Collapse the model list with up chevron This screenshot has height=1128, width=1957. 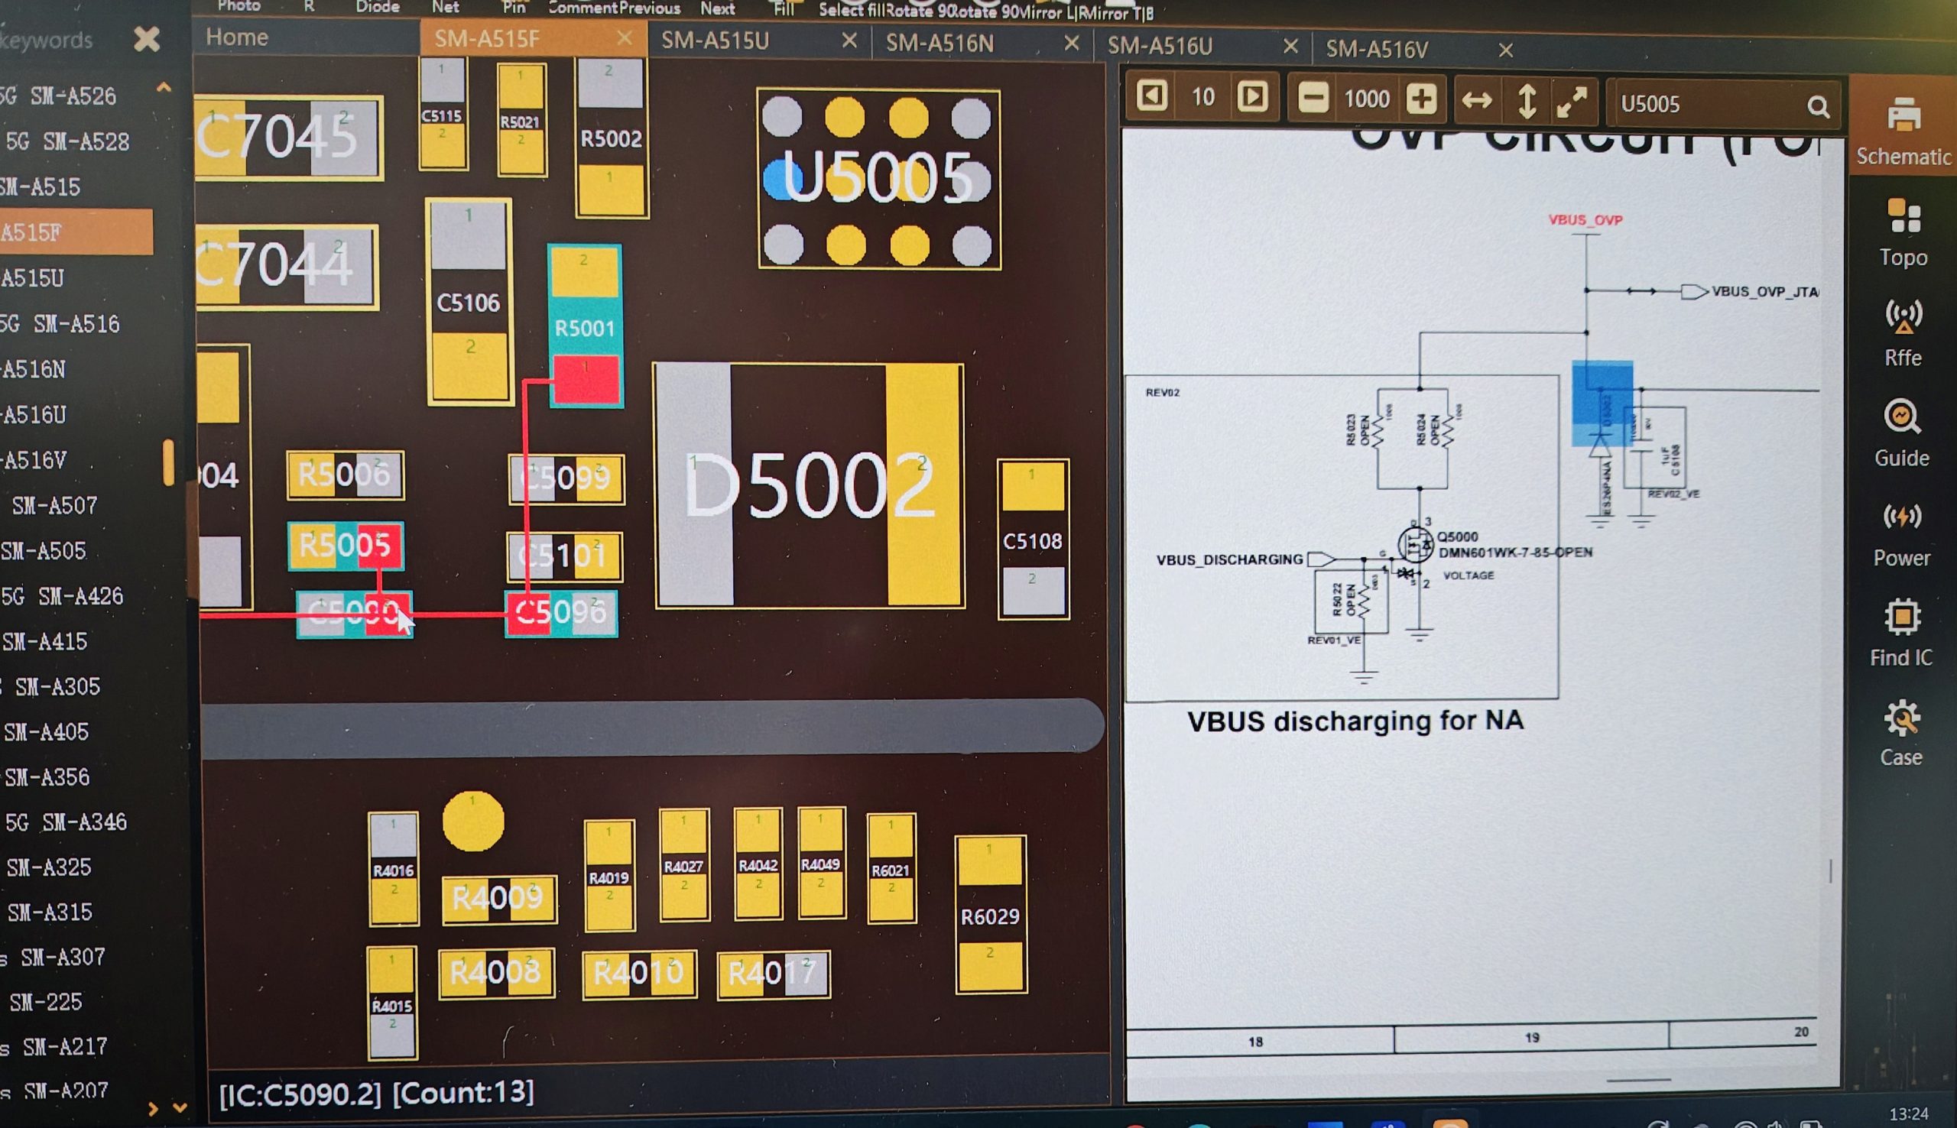[164, 88]
